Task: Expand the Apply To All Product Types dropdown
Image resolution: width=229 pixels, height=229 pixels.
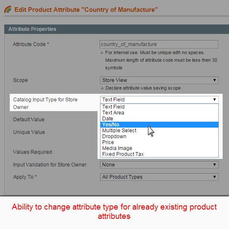Action: click(x=159, y=177)
